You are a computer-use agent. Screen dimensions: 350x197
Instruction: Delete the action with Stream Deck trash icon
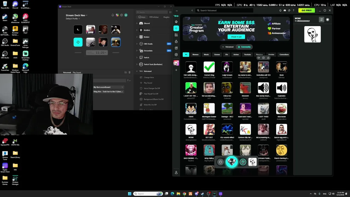pyautogui.click(x=129, y=73)
